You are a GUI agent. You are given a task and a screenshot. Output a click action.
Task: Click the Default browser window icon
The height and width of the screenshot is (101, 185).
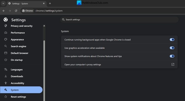pyautogui.click(x=6, y=53)
